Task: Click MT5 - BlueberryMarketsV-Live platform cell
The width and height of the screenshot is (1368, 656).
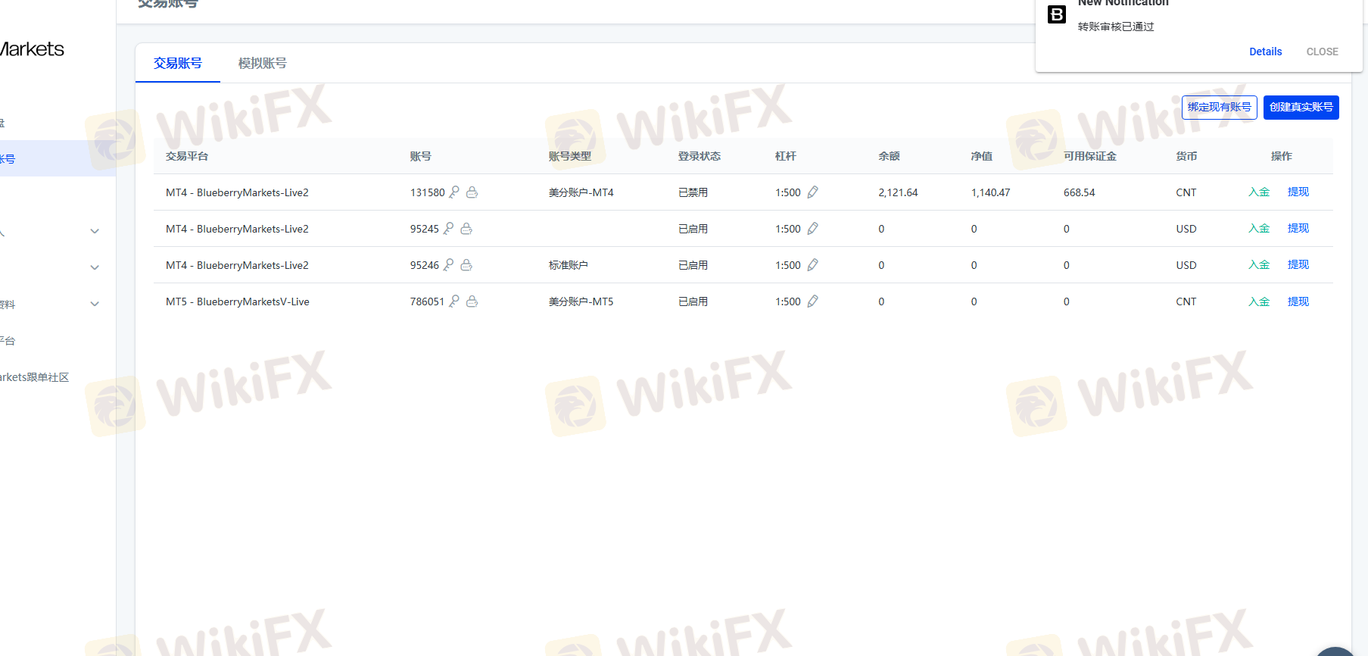Action: (238, 301)
